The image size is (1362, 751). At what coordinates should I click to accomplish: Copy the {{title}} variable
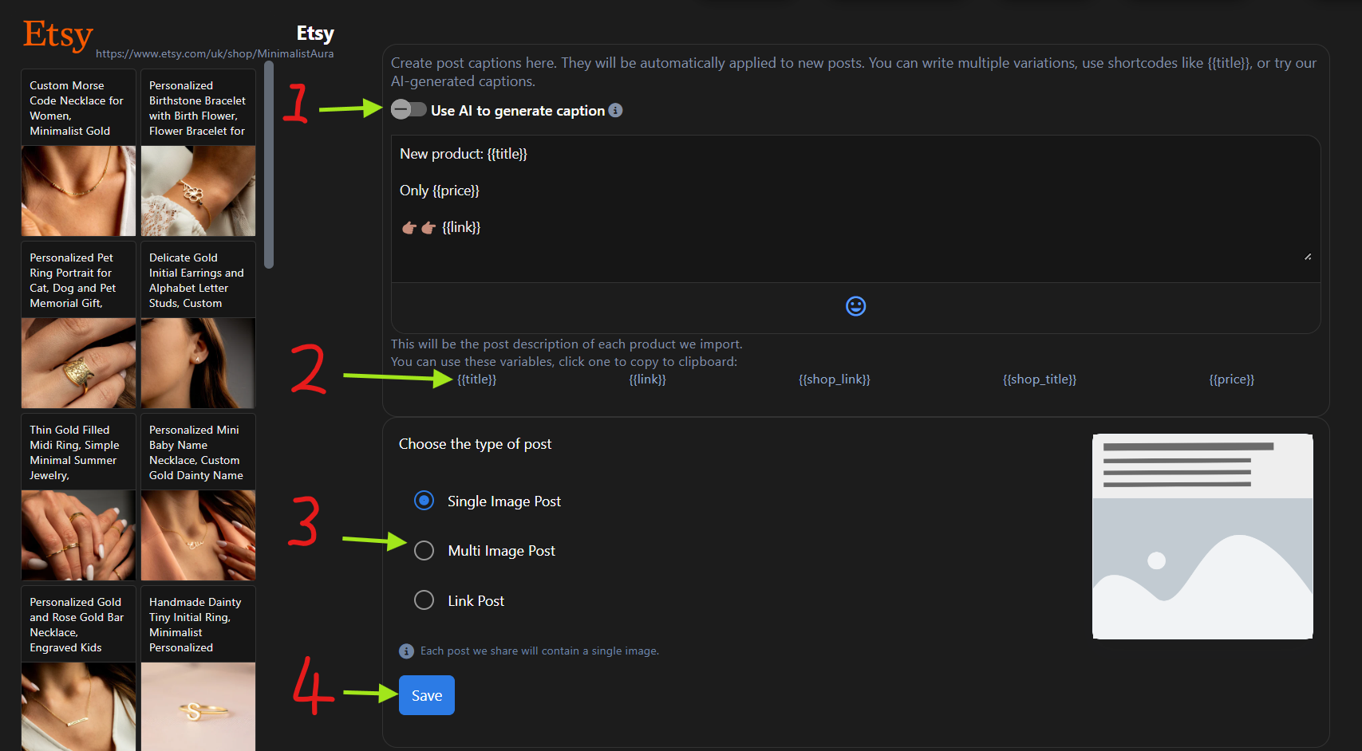pos(476,379)
